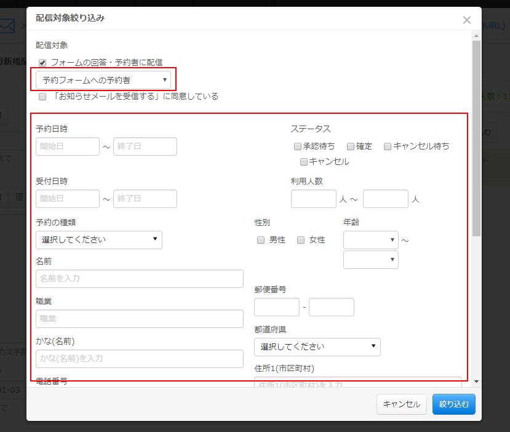Close the 配信対象絞り込み dialog with X
This screenshot has width=510, height=432.
pyautogui.click(x=467, y=20)
